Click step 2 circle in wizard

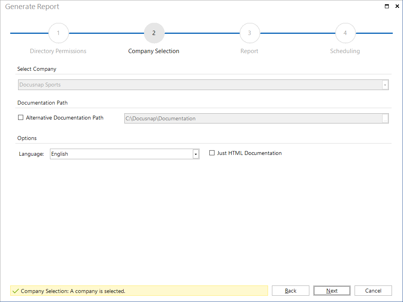(x=154, y=33)
